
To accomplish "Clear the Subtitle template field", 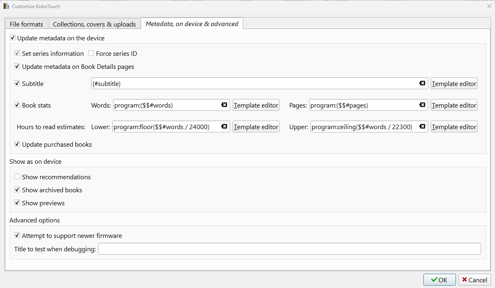I will pos(422,84).
